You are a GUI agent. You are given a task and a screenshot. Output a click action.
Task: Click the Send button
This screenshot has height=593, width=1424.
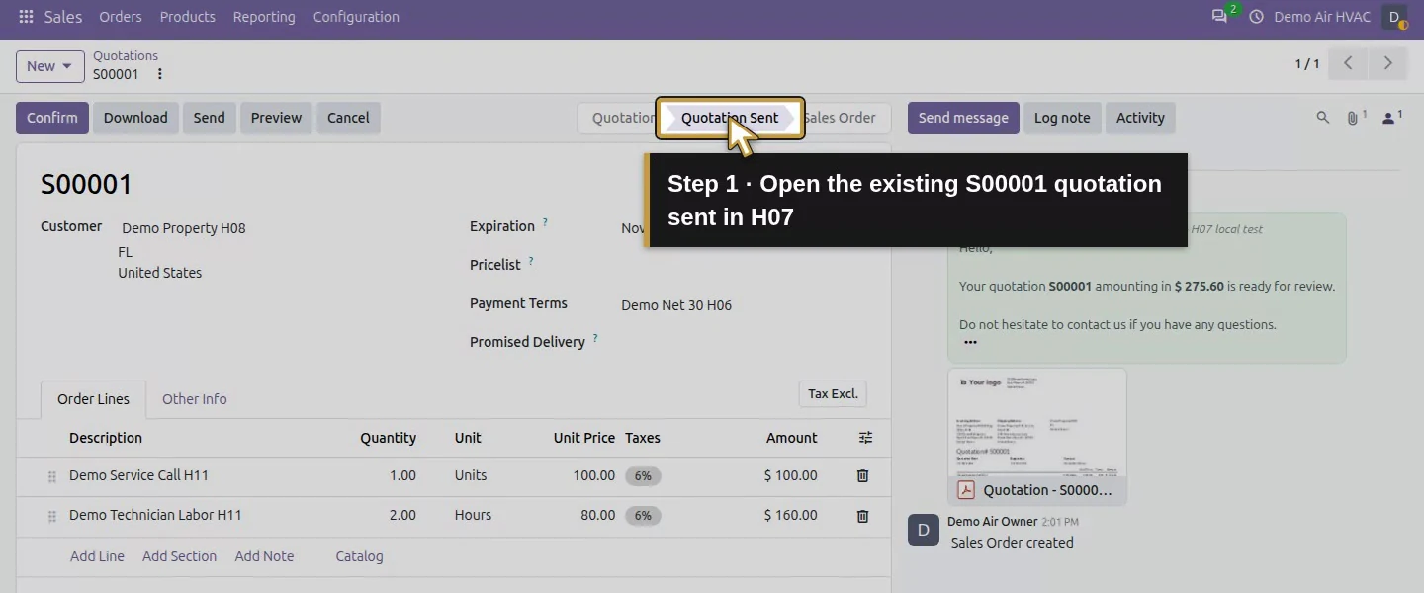209,118
